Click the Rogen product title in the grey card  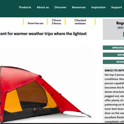click(120, 23)
